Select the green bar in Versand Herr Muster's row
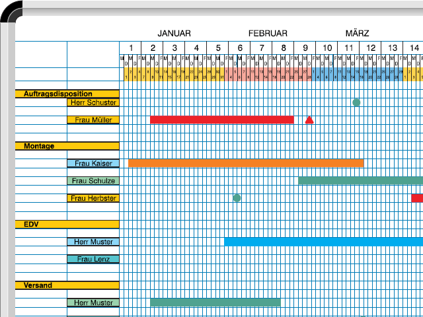The width and height of the screenshot is (423, 317). click(215, 302)
